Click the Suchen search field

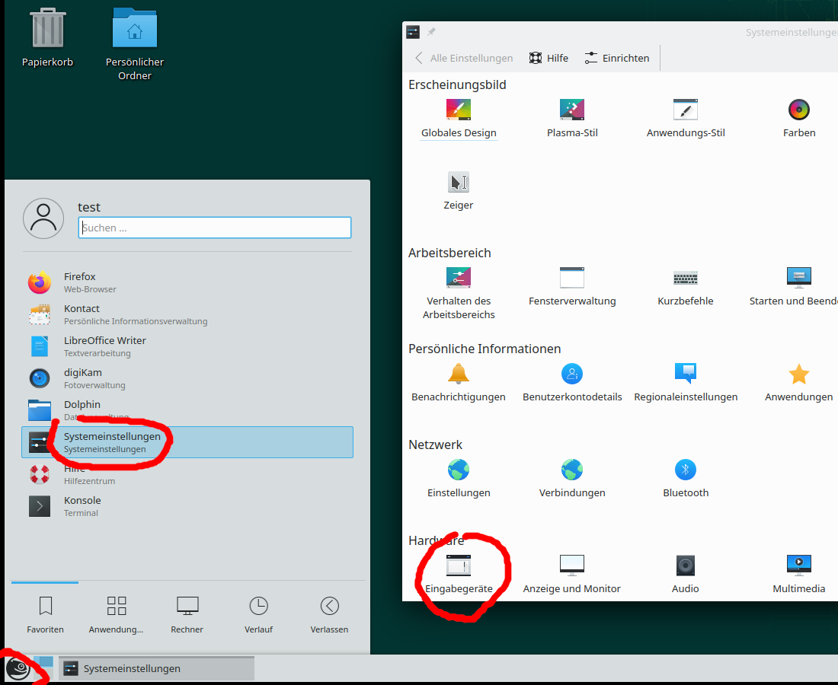click(x=214, y=228)
